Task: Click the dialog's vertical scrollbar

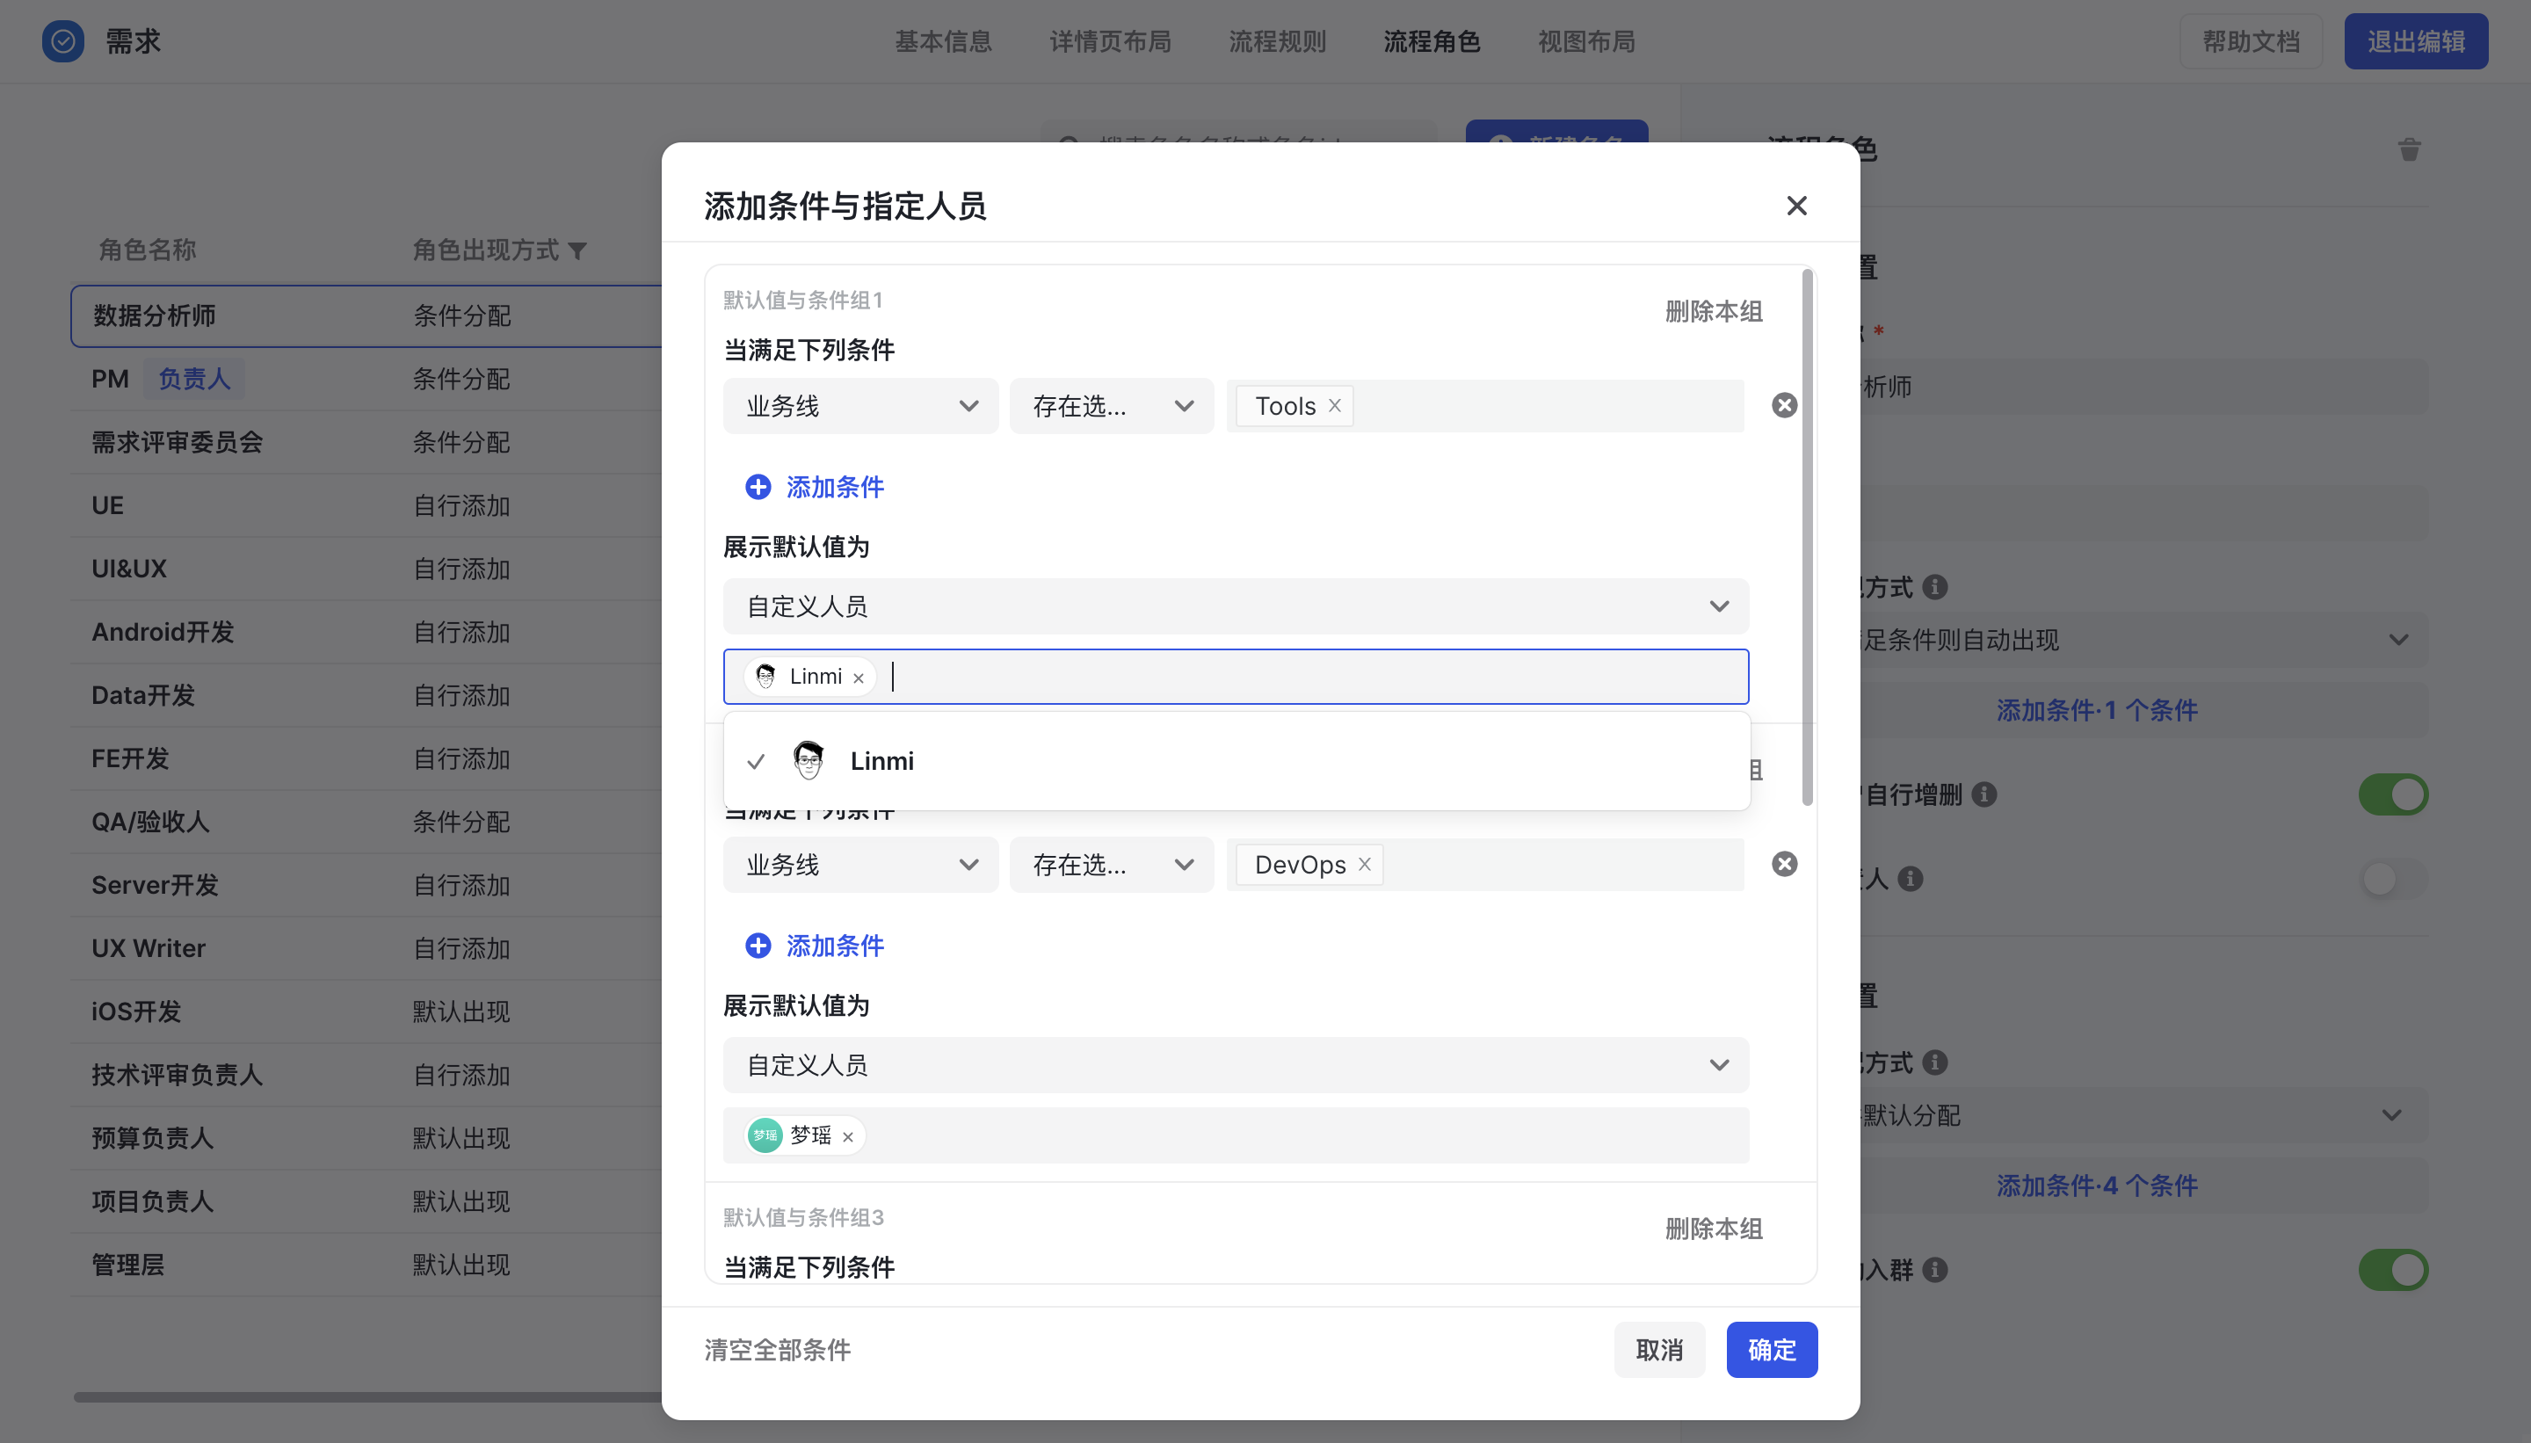Action: tap(1808, 537)
